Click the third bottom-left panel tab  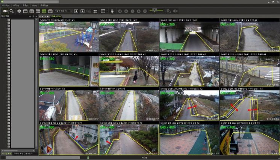pos(29,154)
